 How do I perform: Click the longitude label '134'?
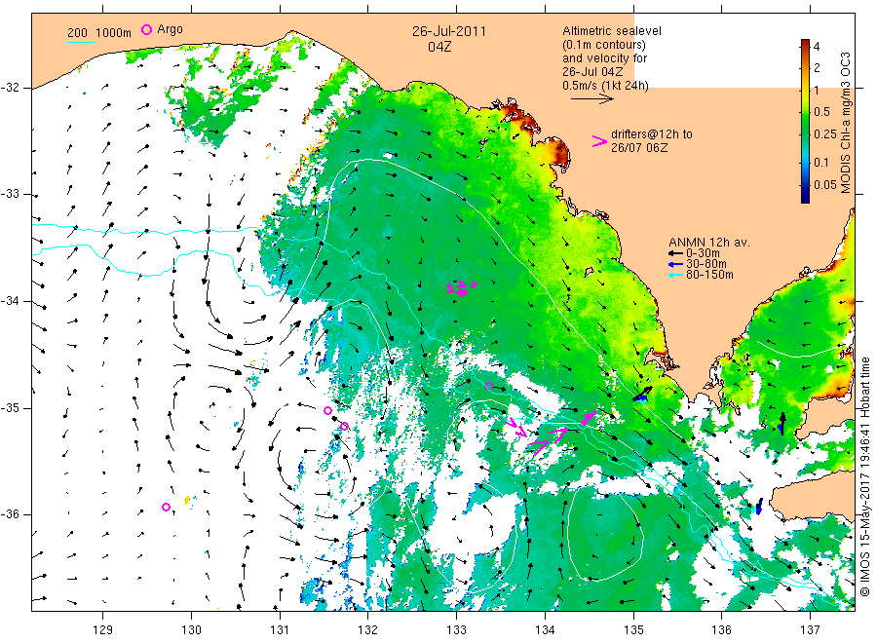(x=545, y=630)
